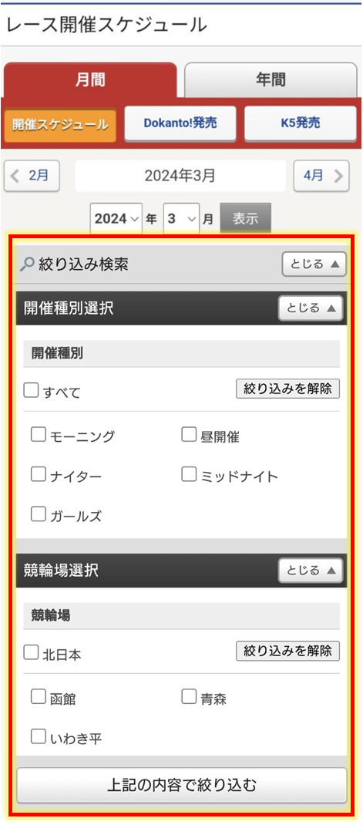This screenshot has width=363, height=825.
Task: Open the K5発売 tab
Action: 301,123
